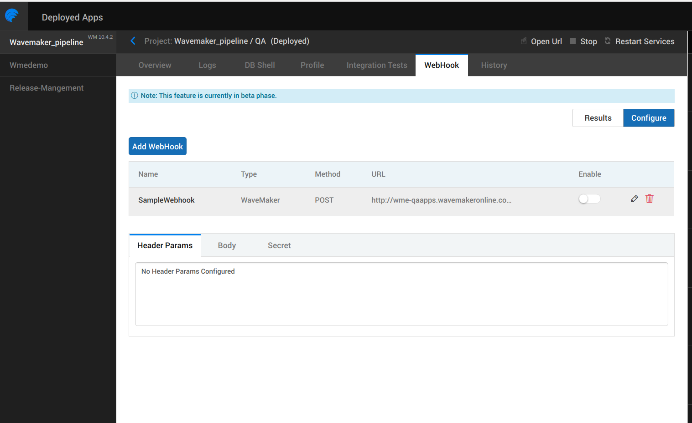Edit SampleWebhook using the pencil icon
Image resolution: width=692 pixels, height=423 pixels.
point(634,199)
